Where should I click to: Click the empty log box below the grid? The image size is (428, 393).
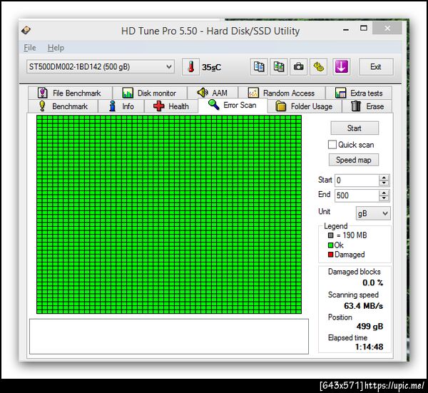click(x=169, y=336)
